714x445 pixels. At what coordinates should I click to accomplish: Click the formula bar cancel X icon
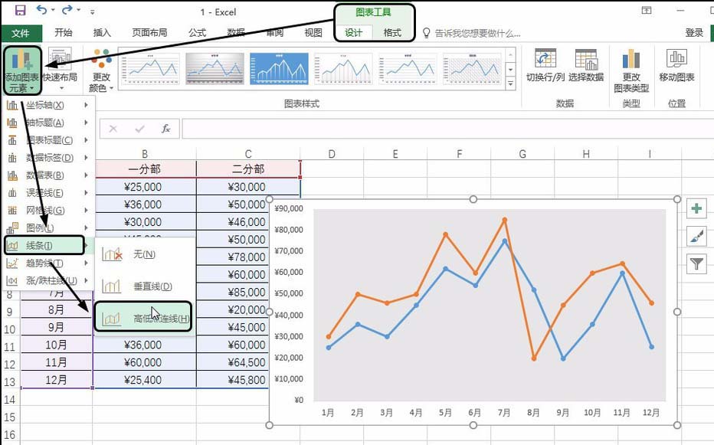point(113,129)
